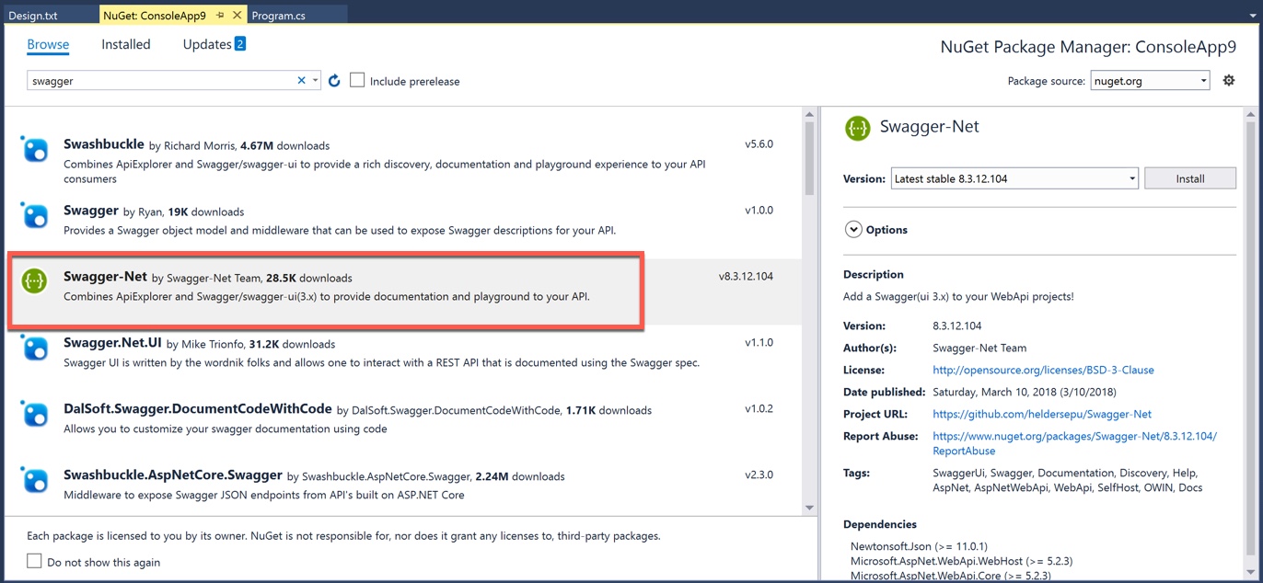Click version v8.3.12.104 in package list
The image size is (1263, 583).
746,277
